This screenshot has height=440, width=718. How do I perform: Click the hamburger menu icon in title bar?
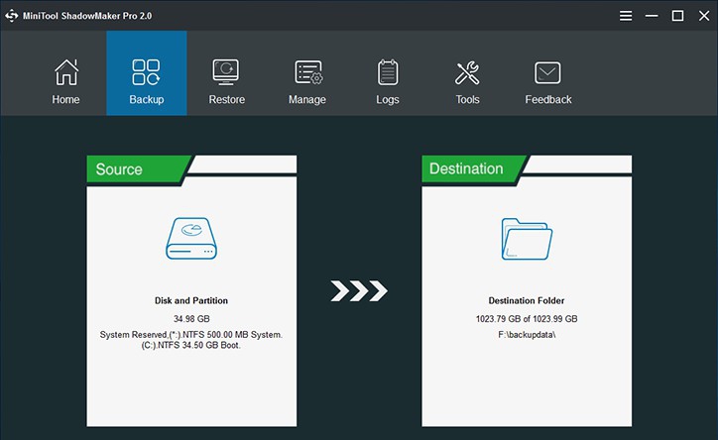tap(626, 16)
